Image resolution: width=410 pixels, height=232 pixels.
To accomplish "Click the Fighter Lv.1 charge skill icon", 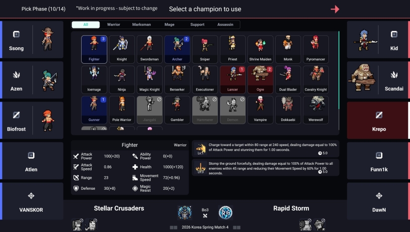I will click(x=201, y=149).
